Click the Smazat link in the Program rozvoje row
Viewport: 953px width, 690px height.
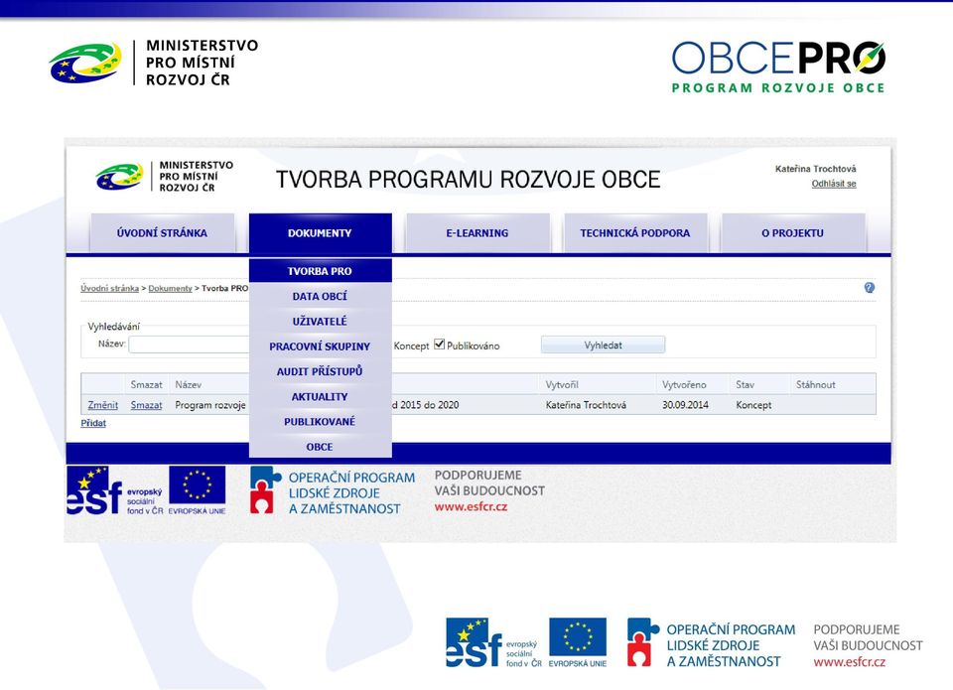click(x=147, y=405)
